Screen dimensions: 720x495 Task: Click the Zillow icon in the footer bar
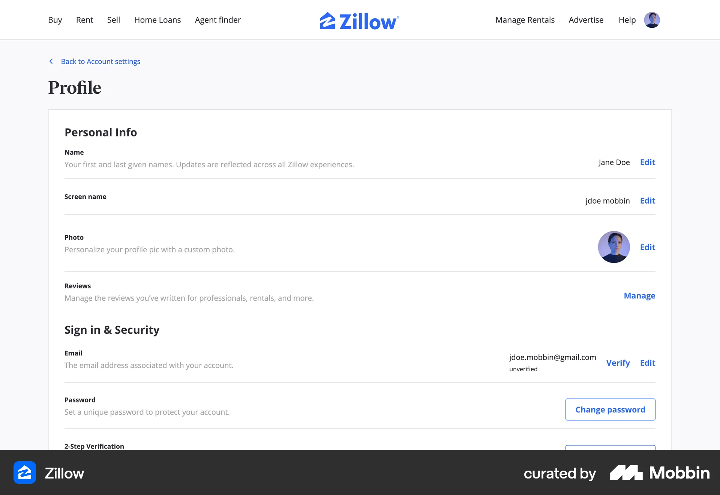tap(25, 473)
